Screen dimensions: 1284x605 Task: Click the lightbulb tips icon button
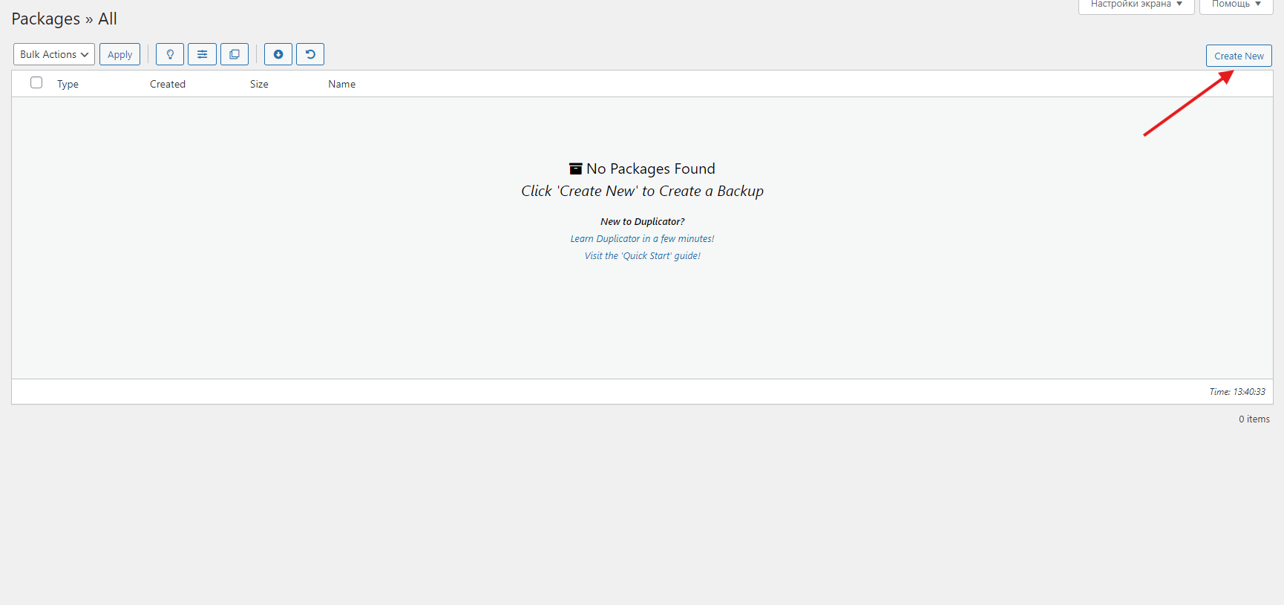(170, 54)
